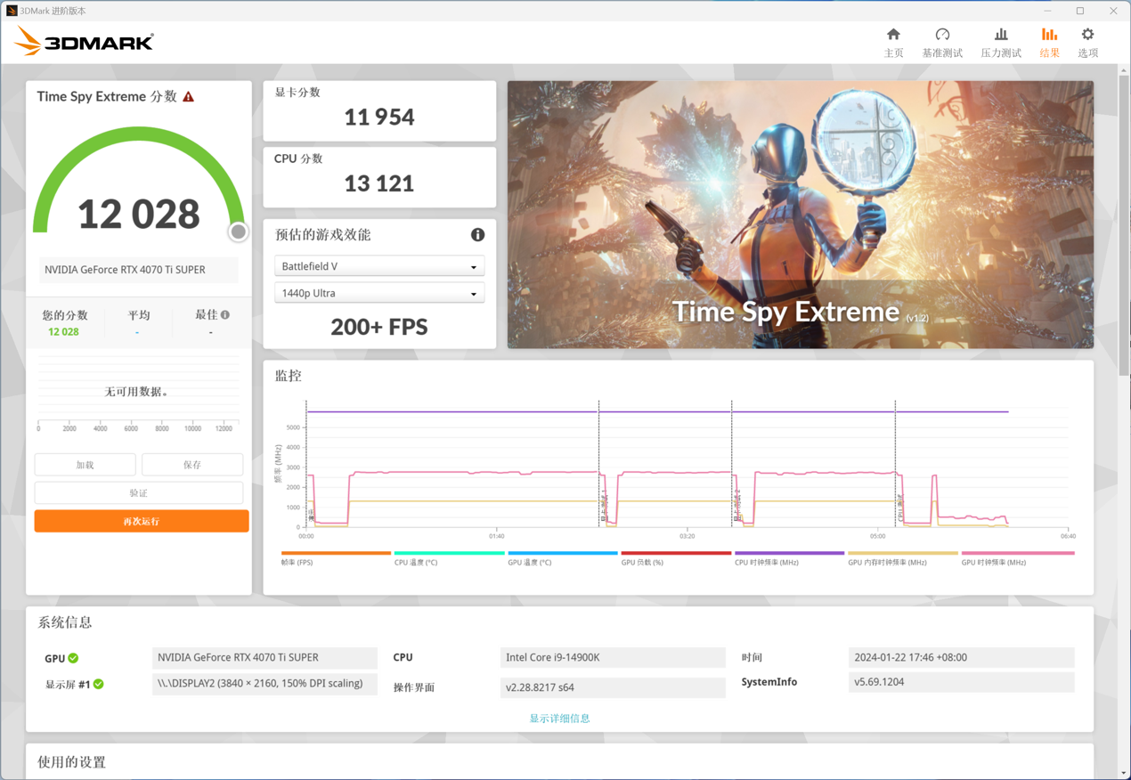
Task: Open the 1440p Ultra quality dropdown
Action: (x=378, y=292)
